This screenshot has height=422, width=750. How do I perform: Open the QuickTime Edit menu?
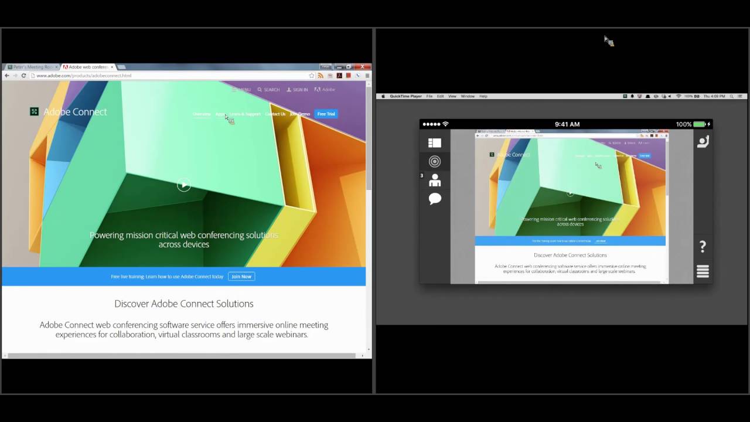click(x=440, y=96)
